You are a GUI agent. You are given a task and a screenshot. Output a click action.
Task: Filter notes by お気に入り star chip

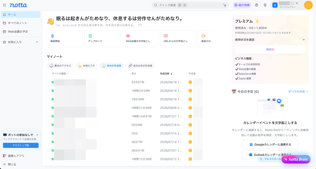pyautogui.click(x=86, y=66)
